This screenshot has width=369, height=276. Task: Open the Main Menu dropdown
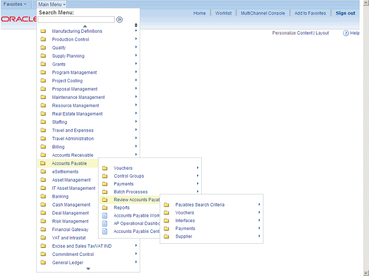click(x=52, y=5)
